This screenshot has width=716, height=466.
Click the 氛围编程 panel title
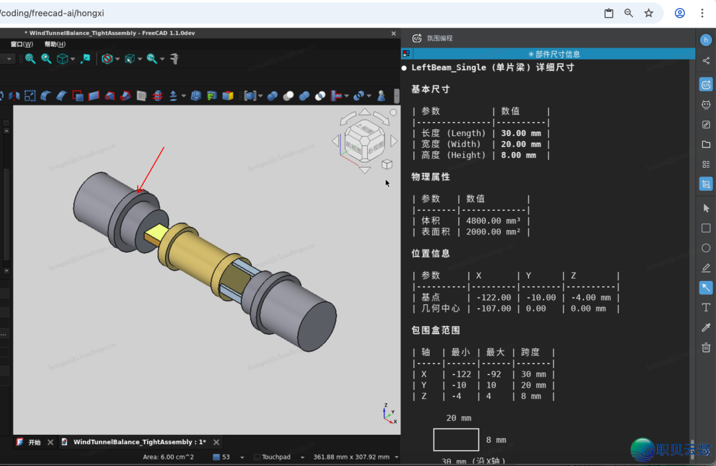click(440, 38)
